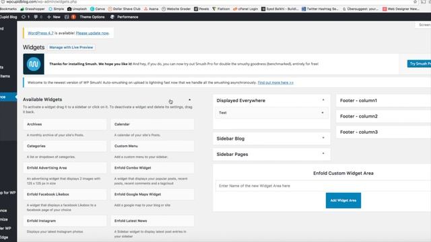Open the Yoast SEO icon in admin bar
The image size is (431, 242).
click(x=70, y=17)
